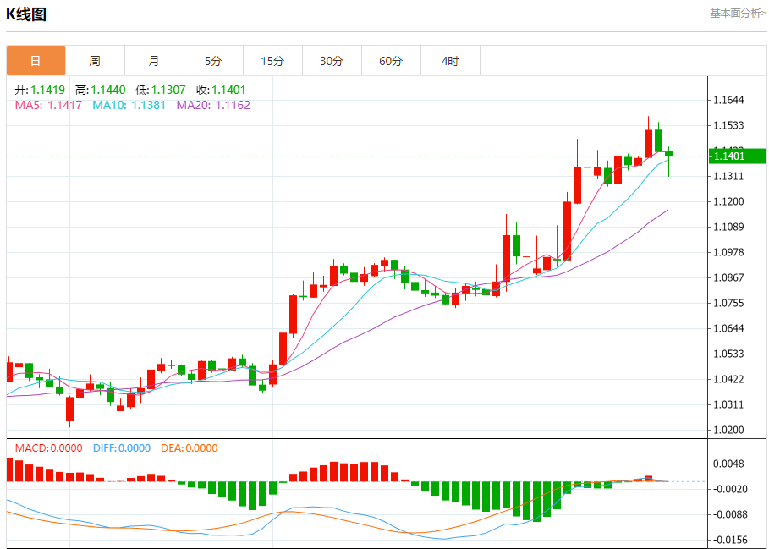This screenshot has width=769, height=549.
Task: Open the 60分 timeframe tab
Action: coord(392,61)
